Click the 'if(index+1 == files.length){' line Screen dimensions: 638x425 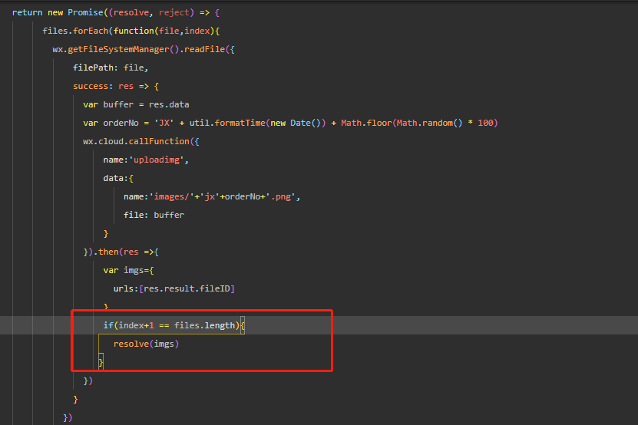point(174,325)
